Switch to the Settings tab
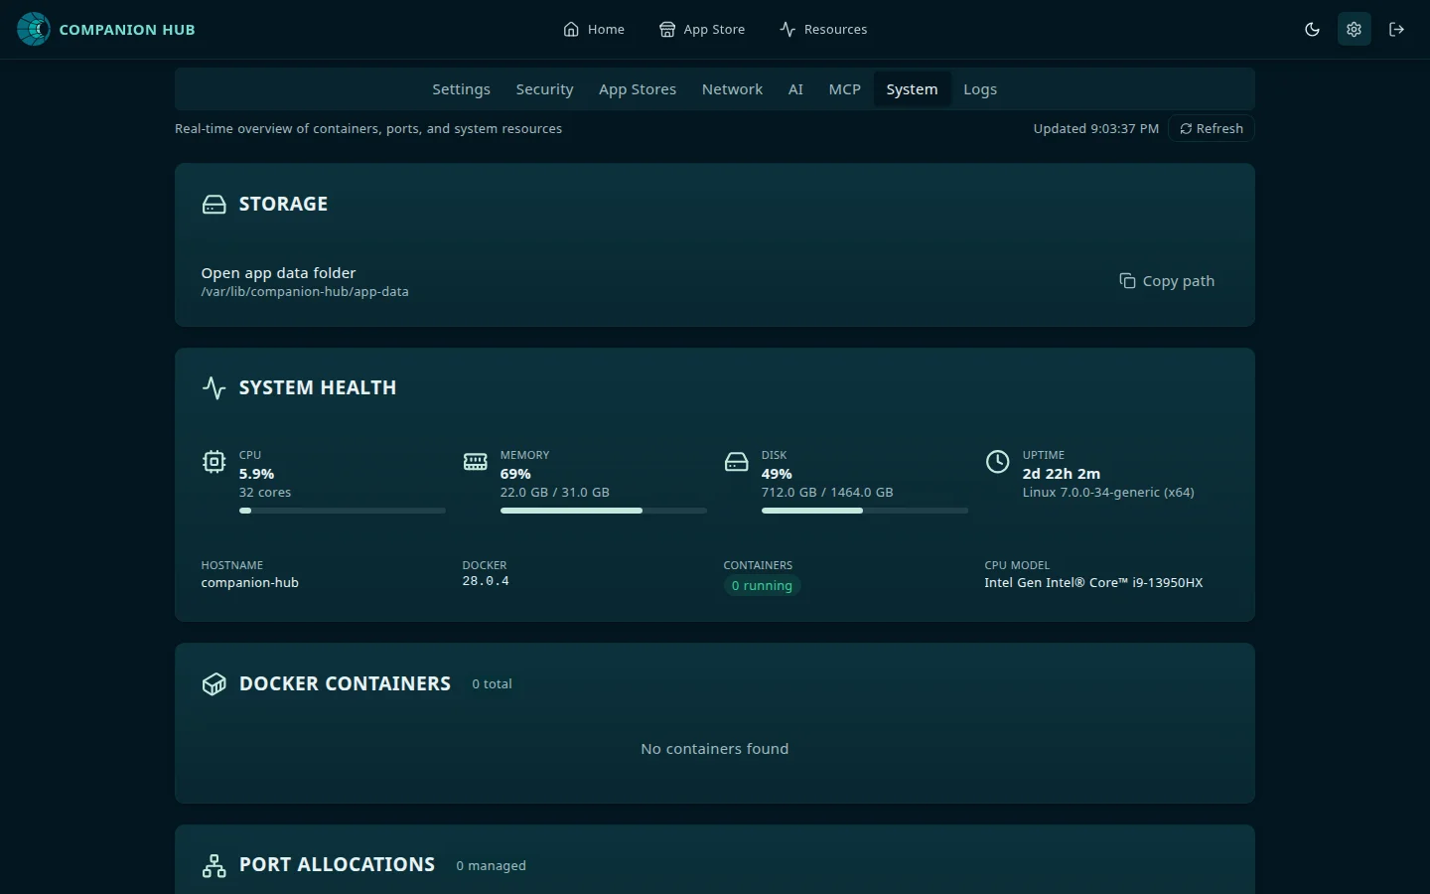The height and width of the screenshot is (894, 1430). click(461, 89)
